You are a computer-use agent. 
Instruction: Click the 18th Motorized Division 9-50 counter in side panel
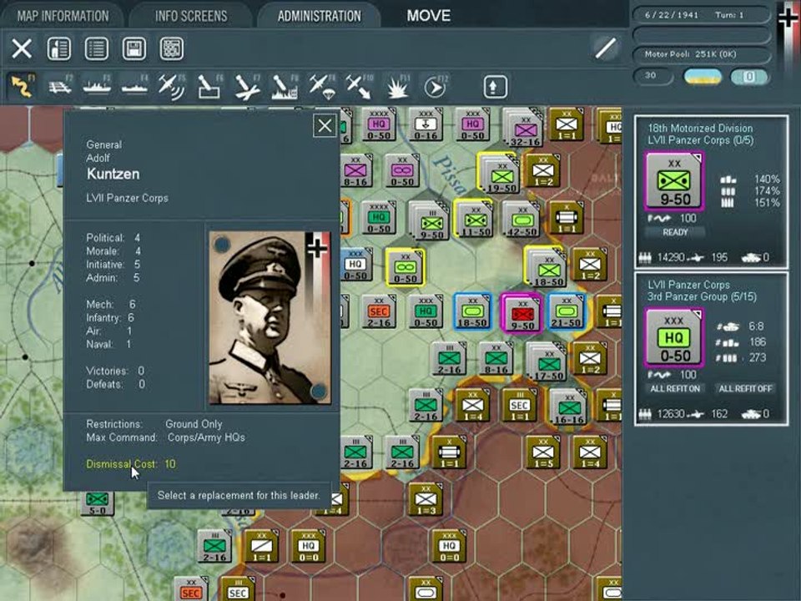tap(674, 181)
